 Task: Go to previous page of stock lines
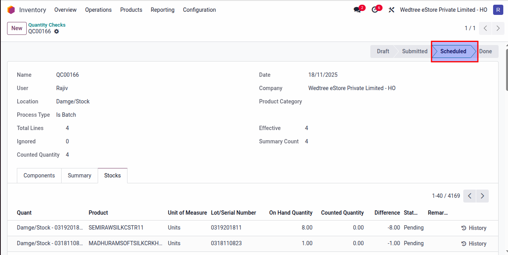[470, 196]
